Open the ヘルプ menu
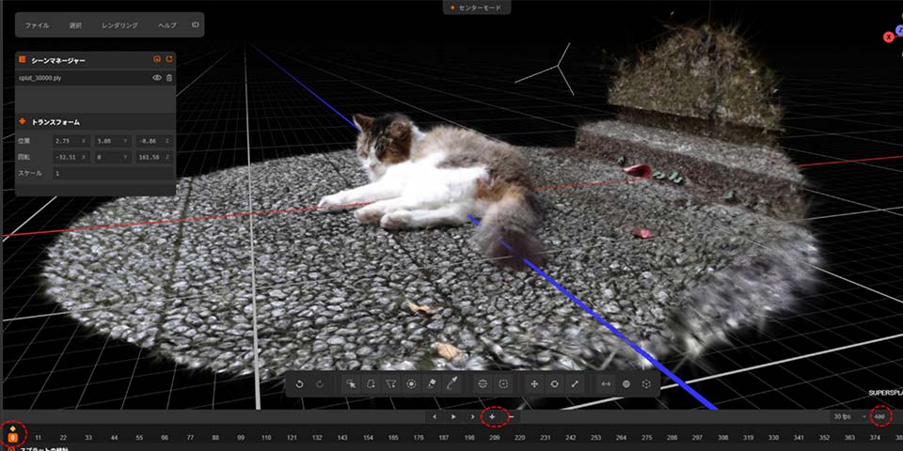Viewport: 903px width, 451px height. 166,25
